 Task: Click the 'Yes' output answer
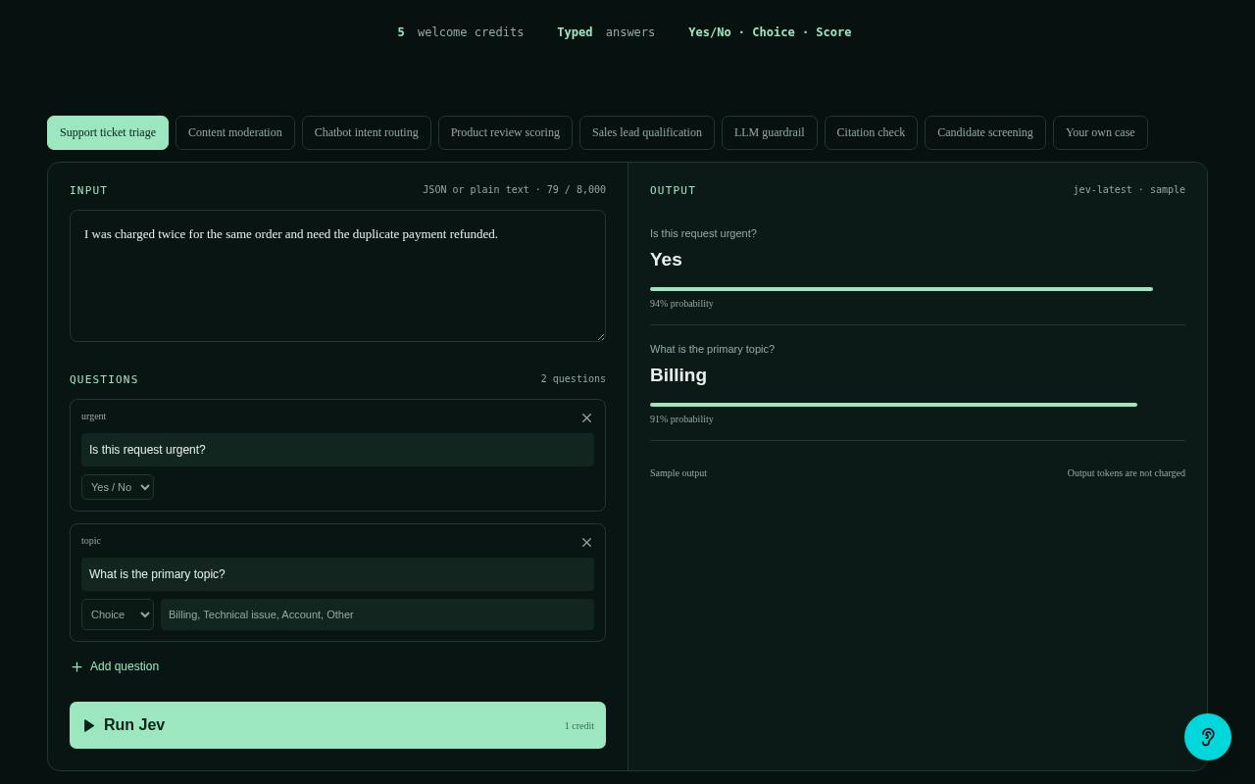666,260
